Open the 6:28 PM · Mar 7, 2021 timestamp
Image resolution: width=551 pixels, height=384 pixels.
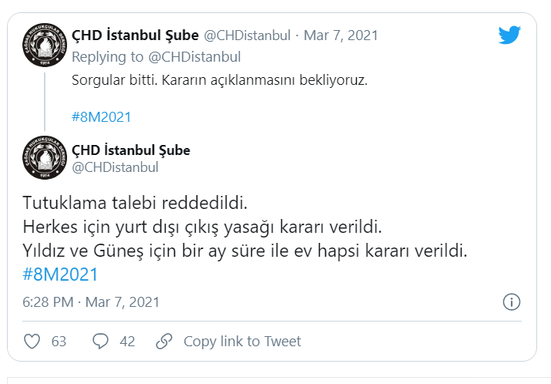coord(91,302)
